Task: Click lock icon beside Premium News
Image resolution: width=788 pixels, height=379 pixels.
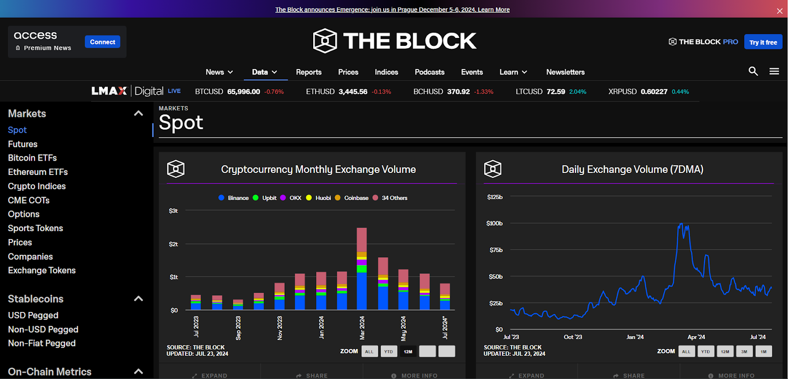Action: pos(18,48)
